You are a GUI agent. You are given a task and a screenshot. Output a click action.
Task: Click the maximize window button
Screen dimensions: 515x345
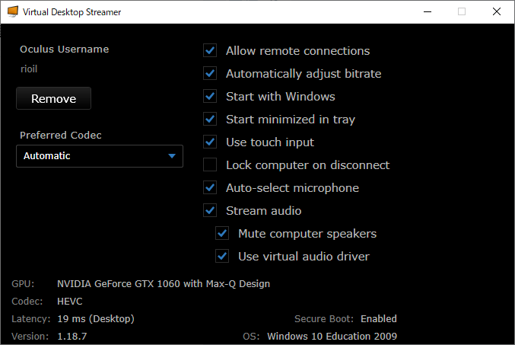pyautogui.click(x=462, y=12)
